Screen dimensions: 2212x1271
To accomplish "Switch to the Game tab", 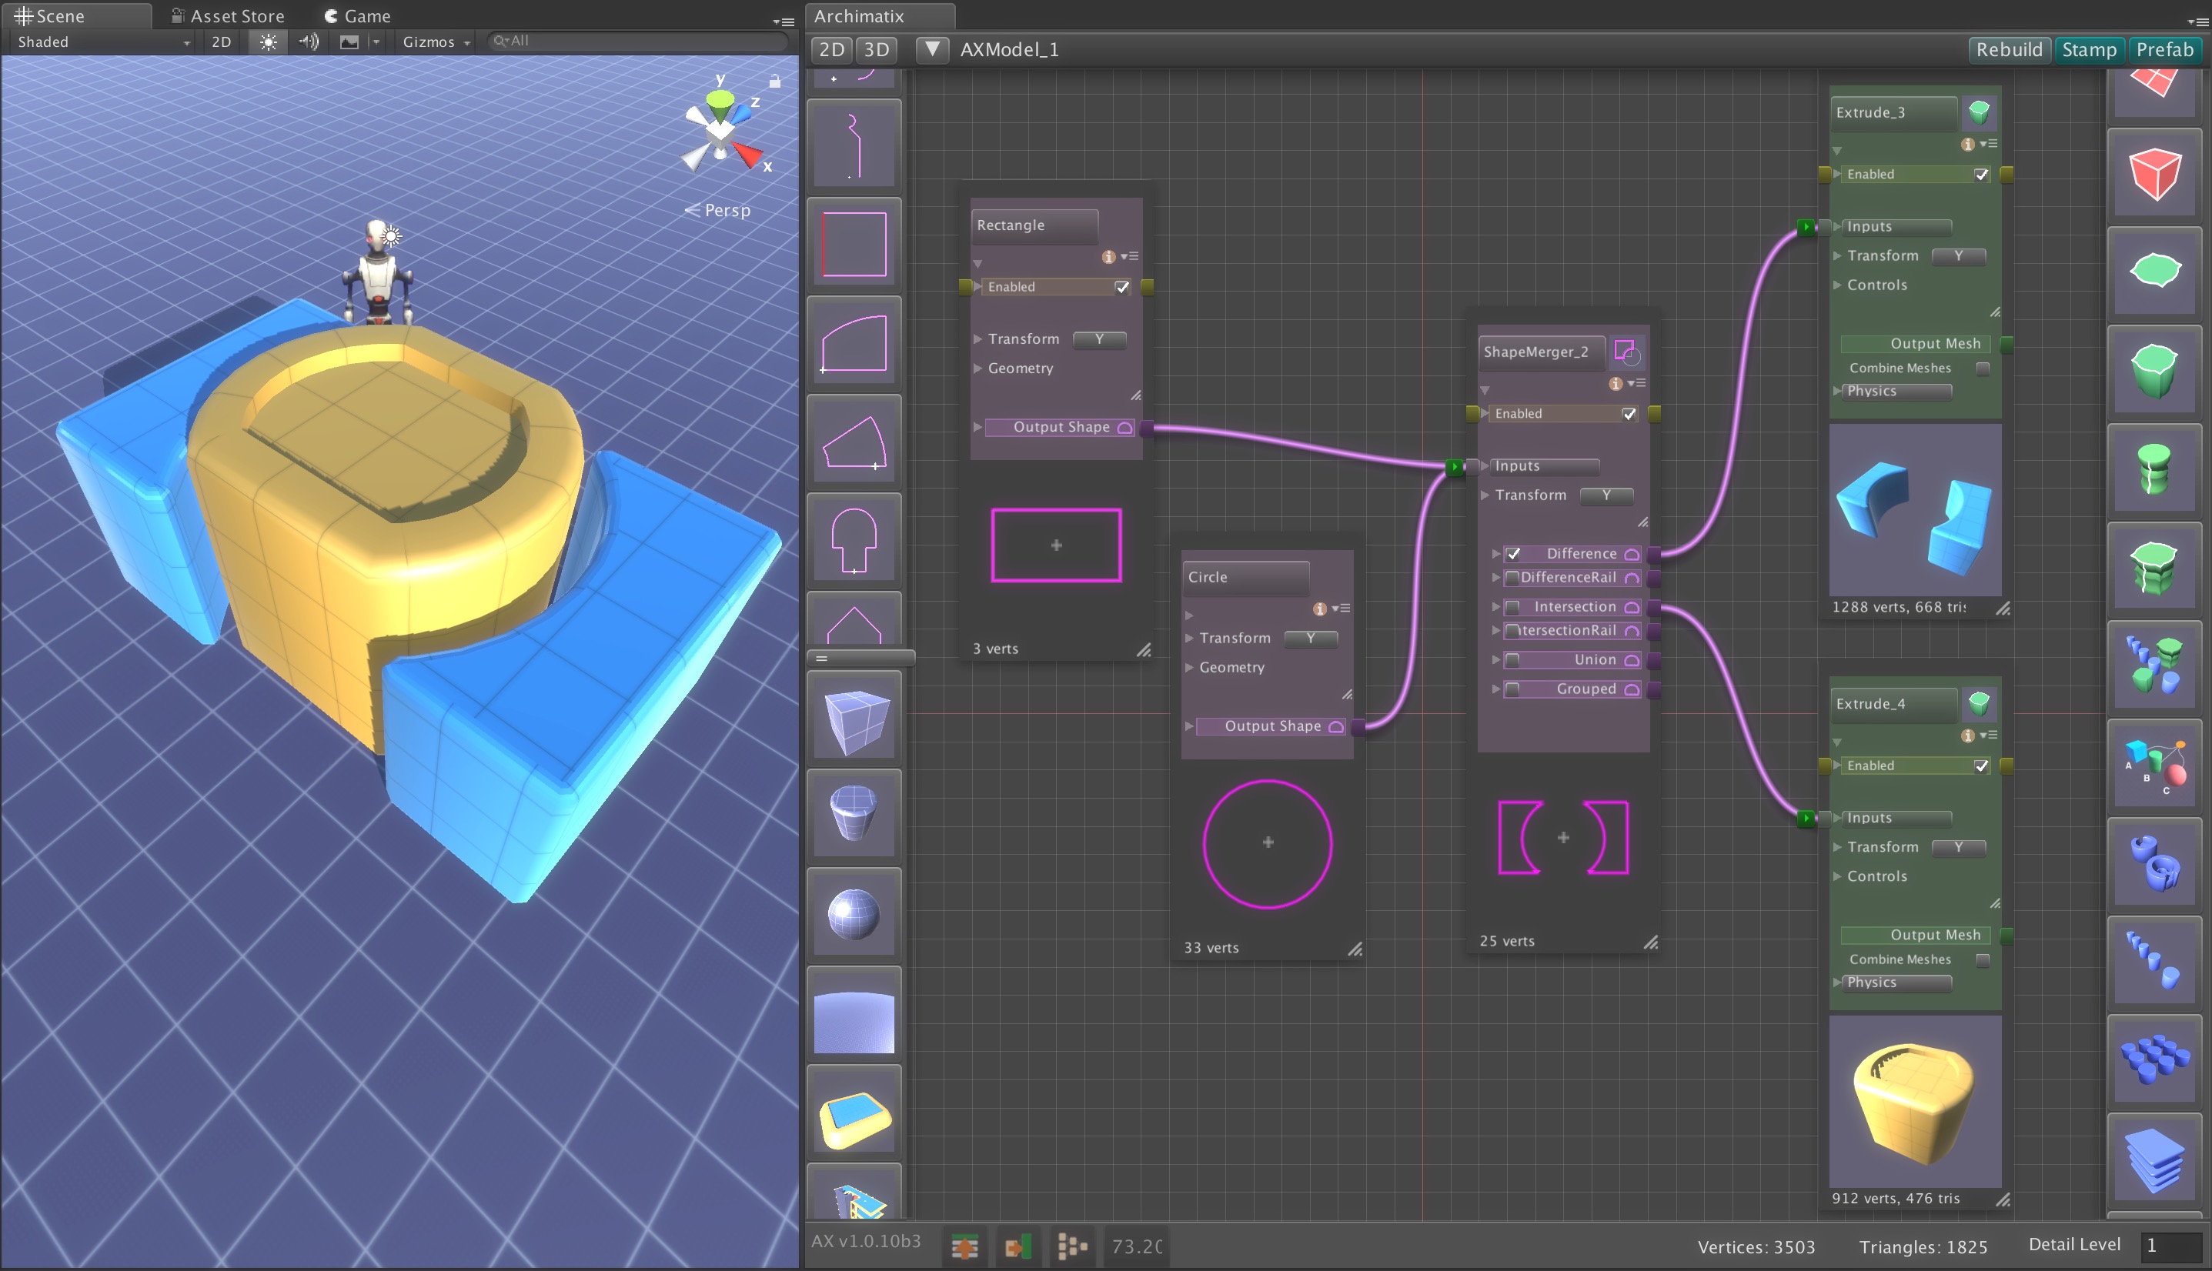I will [x=358, y=15].
